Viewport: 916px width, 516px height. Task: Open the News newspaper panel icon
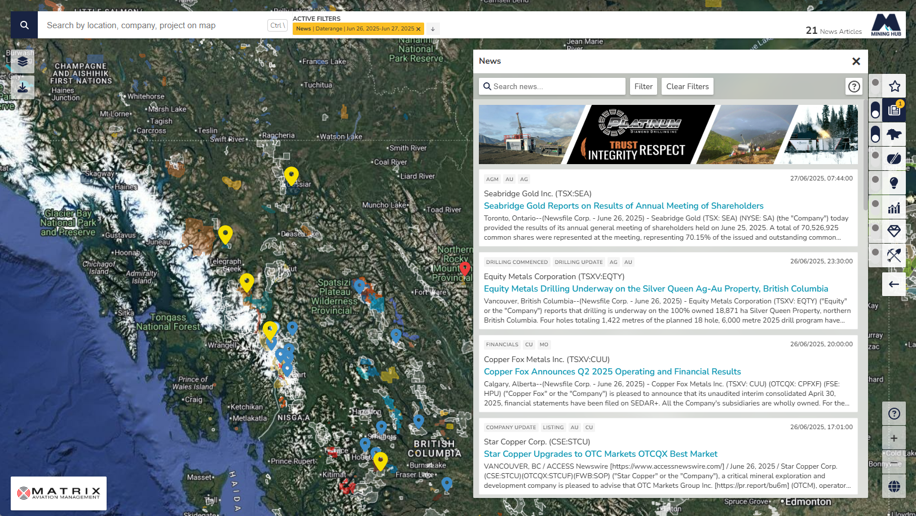click(x=894, y=111)
